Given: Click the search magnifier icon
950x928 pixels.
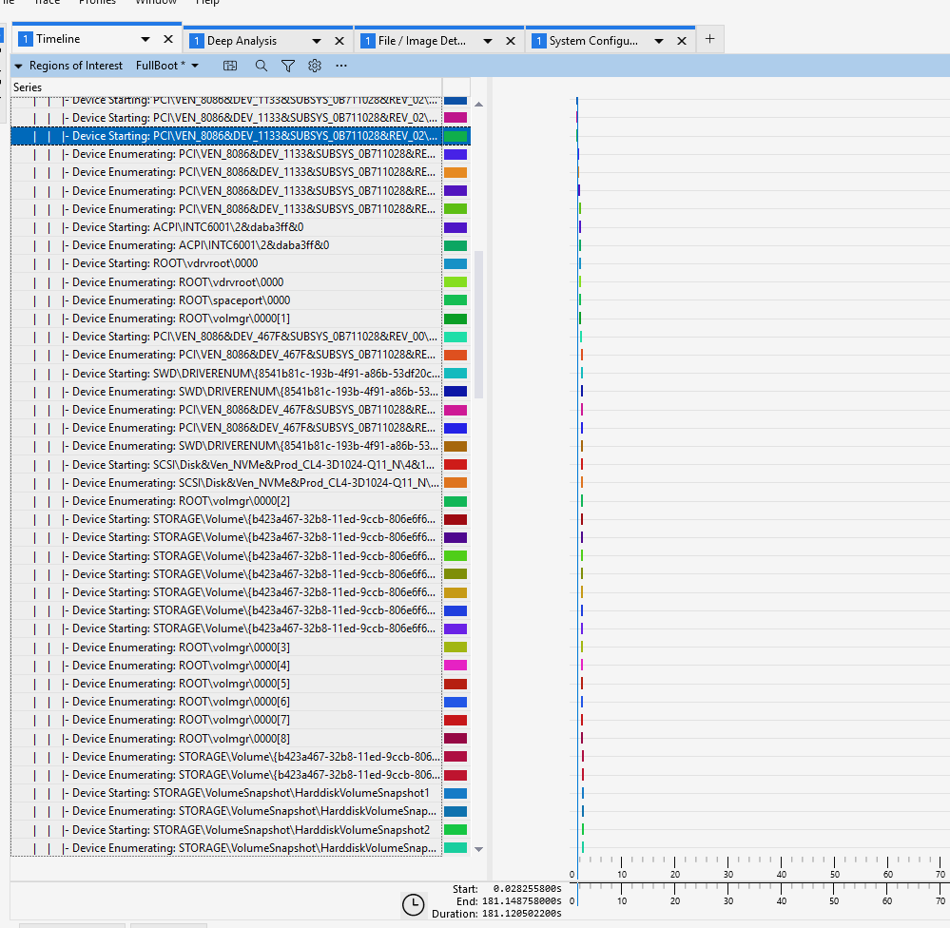Looking at the screenshot, I should coord(262,66).
